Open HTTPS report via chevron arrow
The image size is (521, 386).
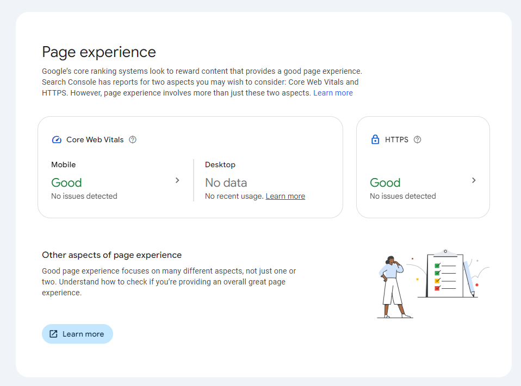tap(474, 180)
